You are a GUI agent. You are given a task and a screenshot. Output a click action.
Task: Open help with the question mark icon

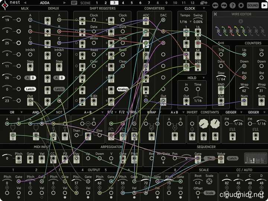coord(233,5)
